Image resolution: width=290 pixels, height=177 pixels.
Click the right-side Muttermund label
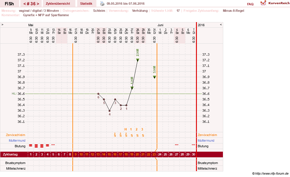tap(206, 140)
